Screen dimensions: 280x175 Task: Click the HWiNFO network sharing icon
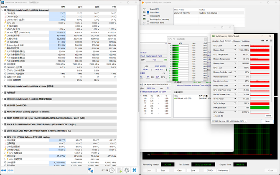pos(90,170)
